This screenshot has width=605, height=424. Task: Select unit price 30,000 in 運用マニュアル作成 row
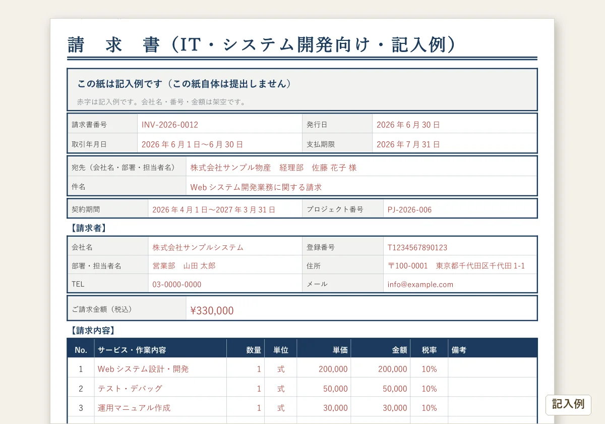point(335,408)
